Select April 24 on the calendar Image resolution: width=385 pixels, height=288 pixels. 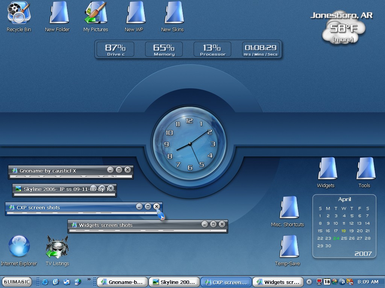[x=336, y=238]
